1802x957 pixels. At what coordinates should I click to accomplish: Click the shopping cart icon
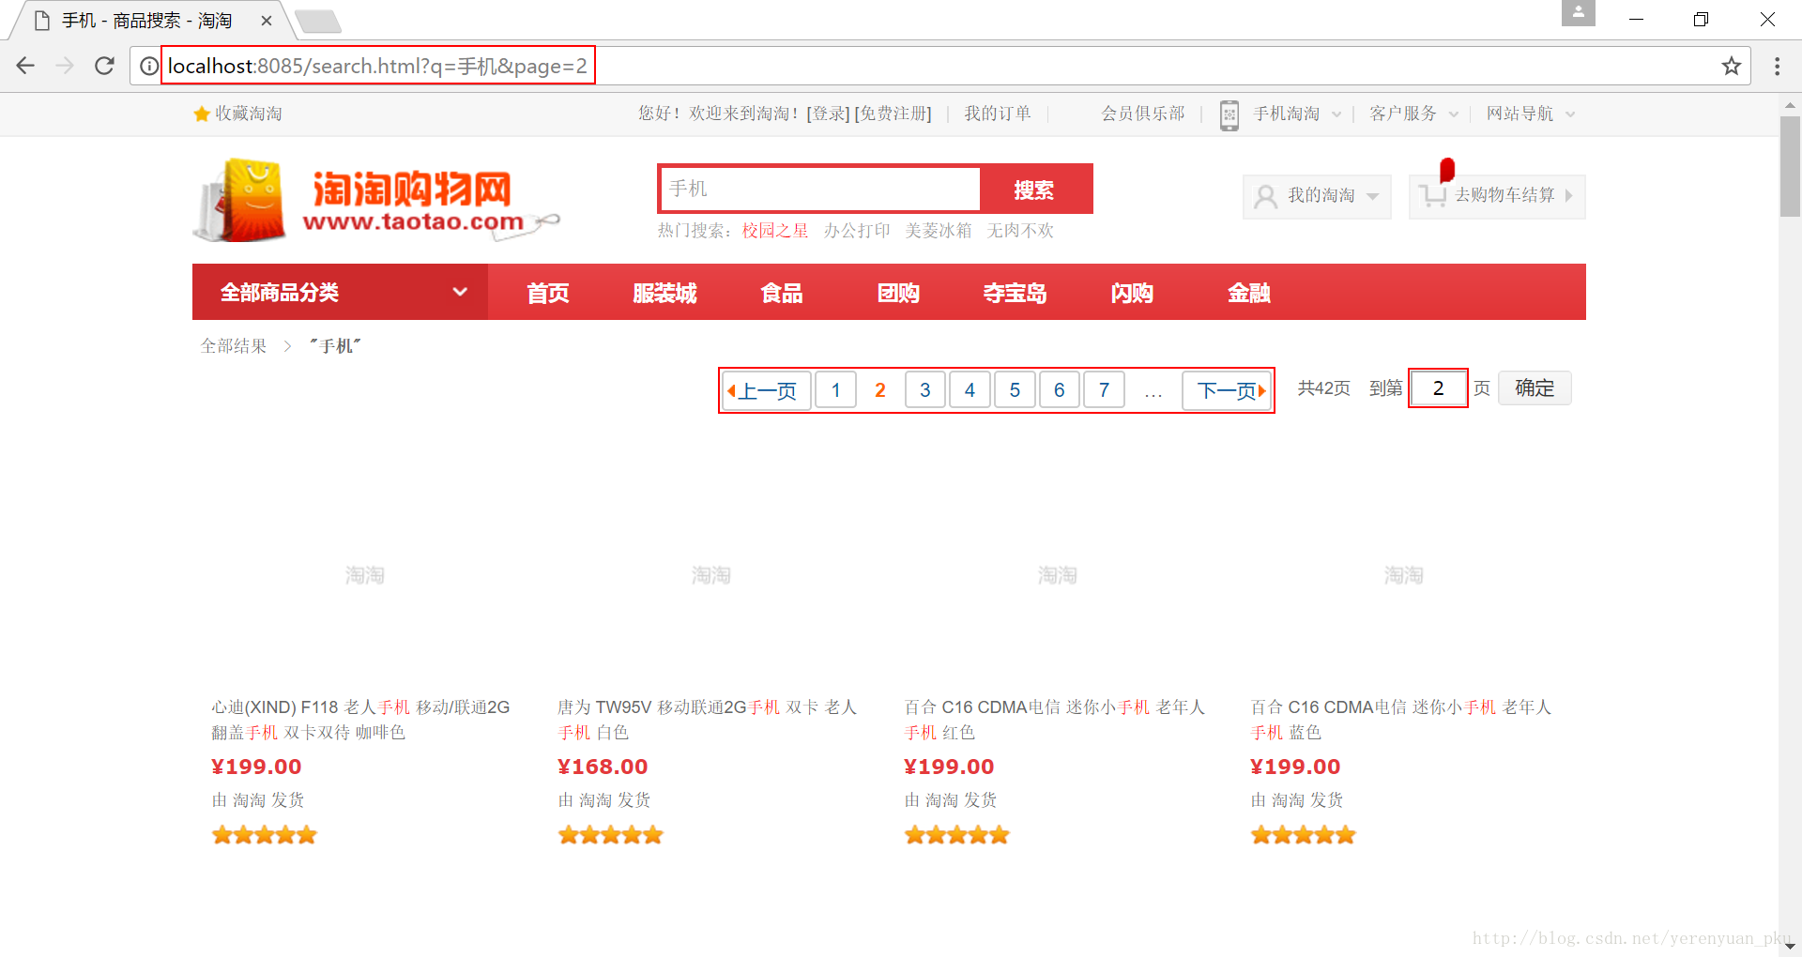pos(1432,195)
